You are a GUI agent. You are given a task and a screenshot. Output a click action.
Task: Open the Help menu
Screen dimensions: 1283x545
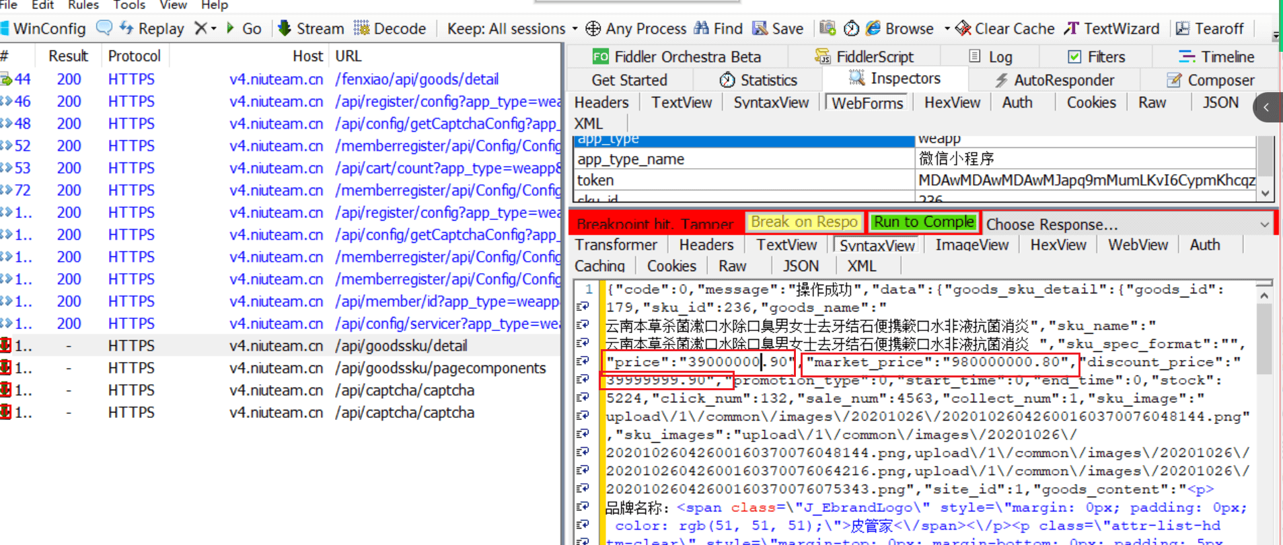(x=215, y=5)
